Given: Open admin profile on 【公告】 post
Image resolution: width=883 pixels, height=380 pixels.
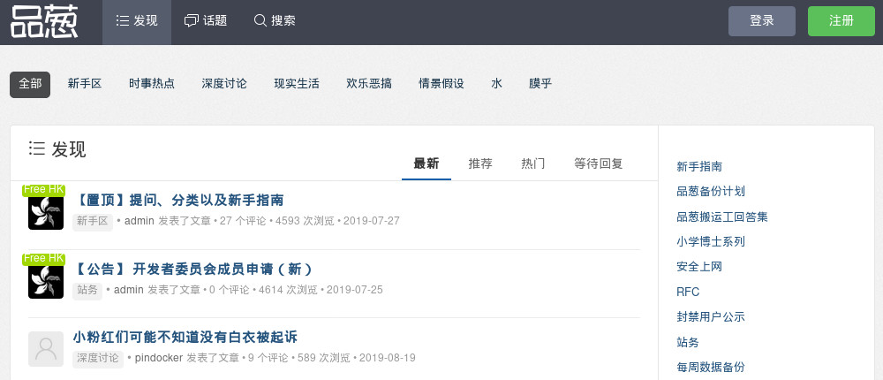Looking at the screenshot, I should [x=128, y=290].
